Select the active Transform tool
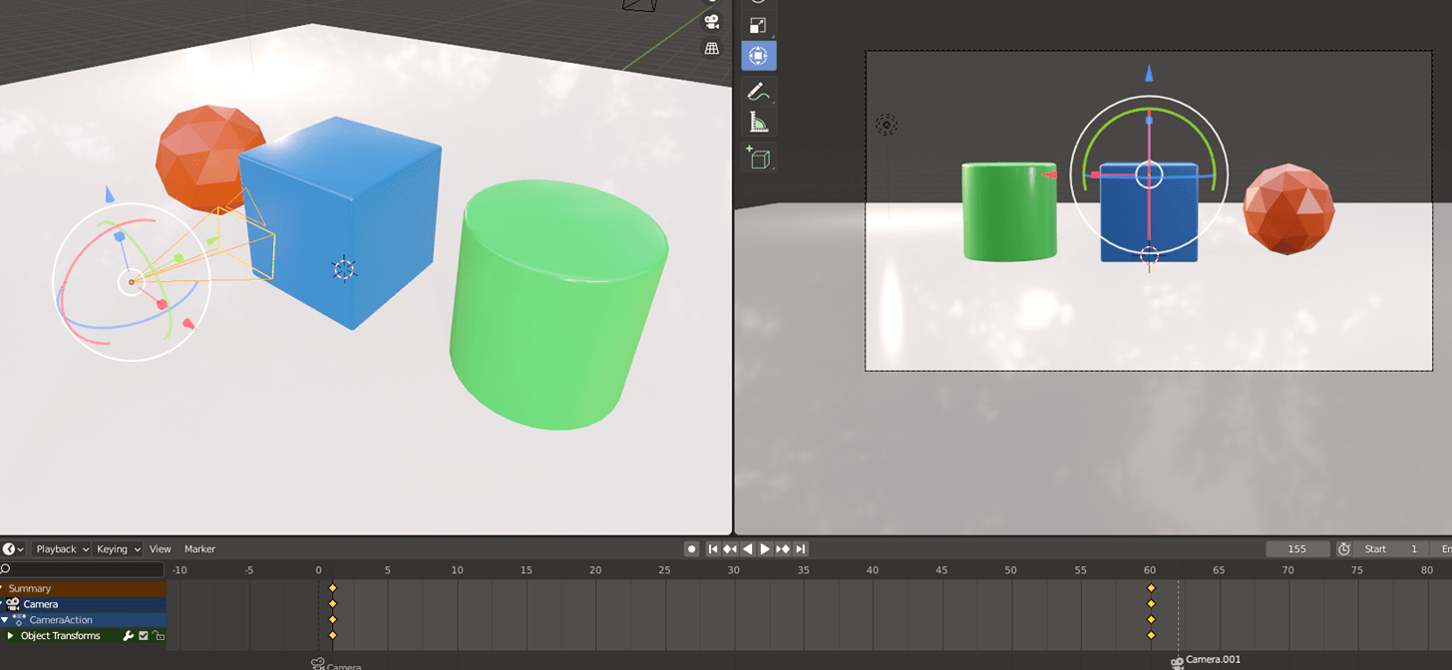Image resolution: width=1452 pixels, height=670 pixels. tap(758, 55)
